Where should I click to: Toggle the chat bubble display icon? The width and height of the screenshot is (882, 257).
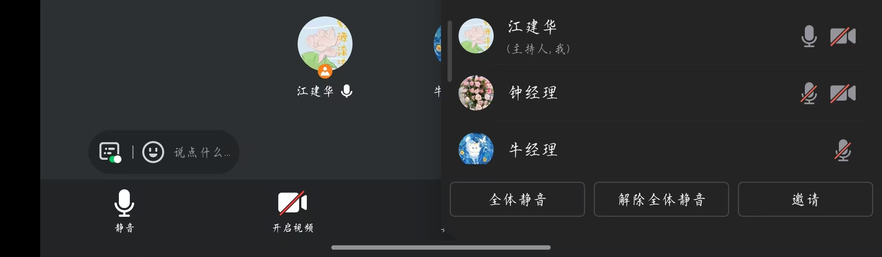tap(110, 152)
